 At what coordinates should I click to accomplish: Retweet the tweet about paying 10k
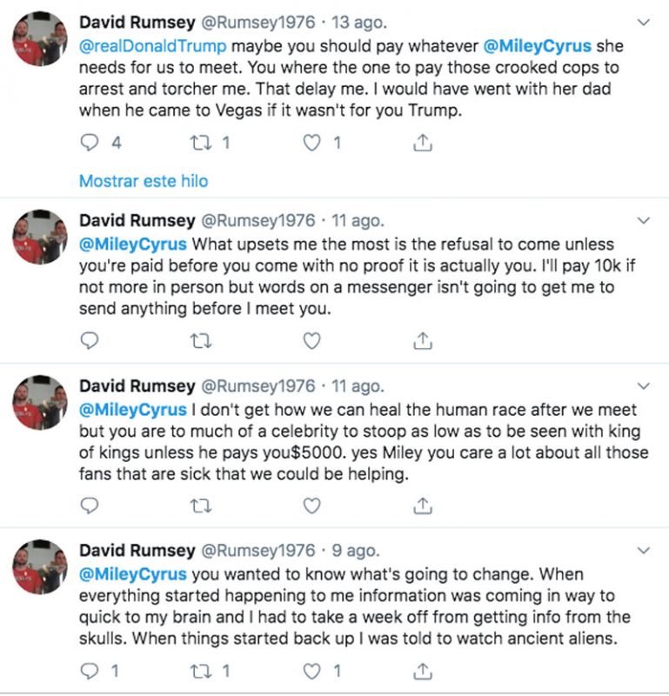tap(200, 340)
